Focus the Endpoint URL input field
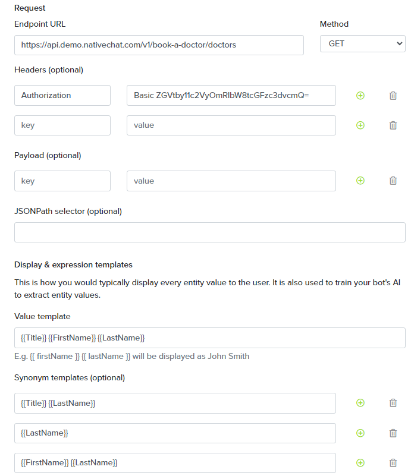 pos(159,45)
